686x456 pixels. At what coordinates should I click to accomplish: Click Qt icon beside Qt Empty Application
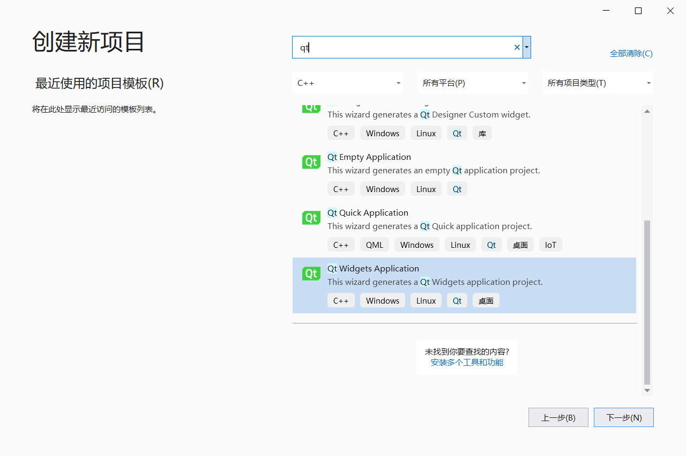(x=311, y=161)
